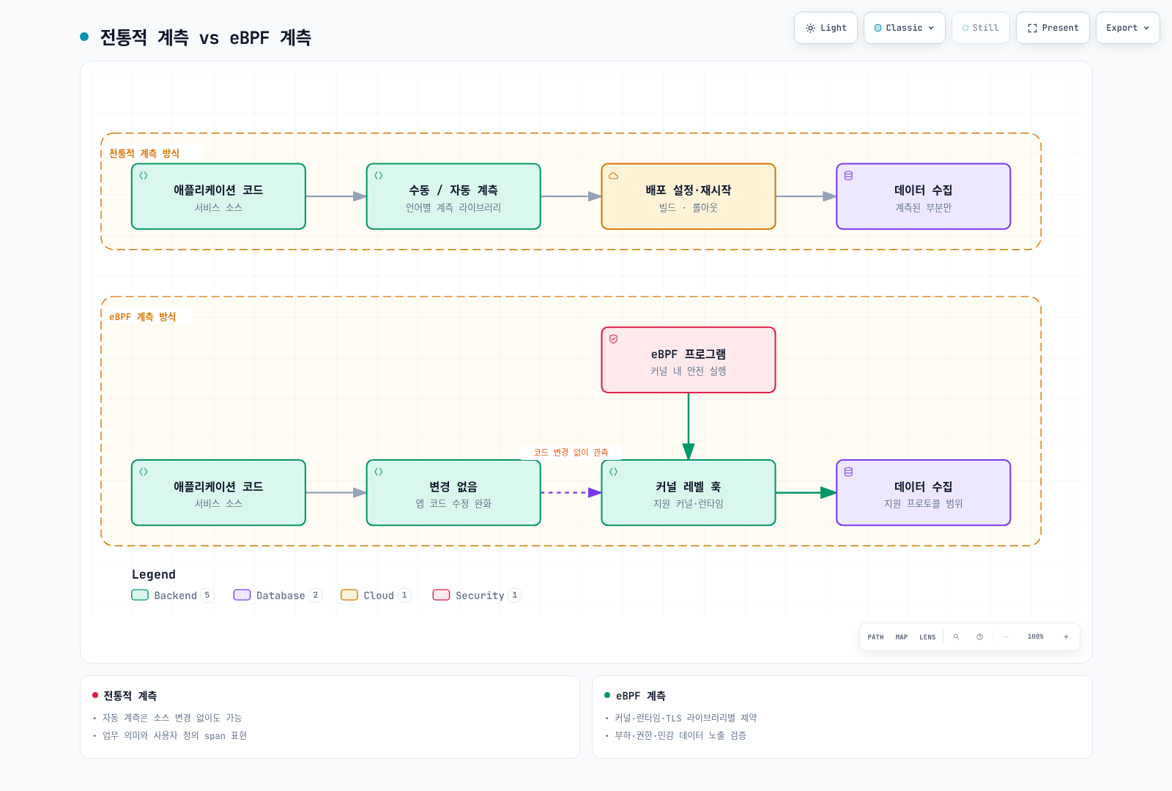
Task: Toggle the Backend legend filter
Action: click(172, 595)
